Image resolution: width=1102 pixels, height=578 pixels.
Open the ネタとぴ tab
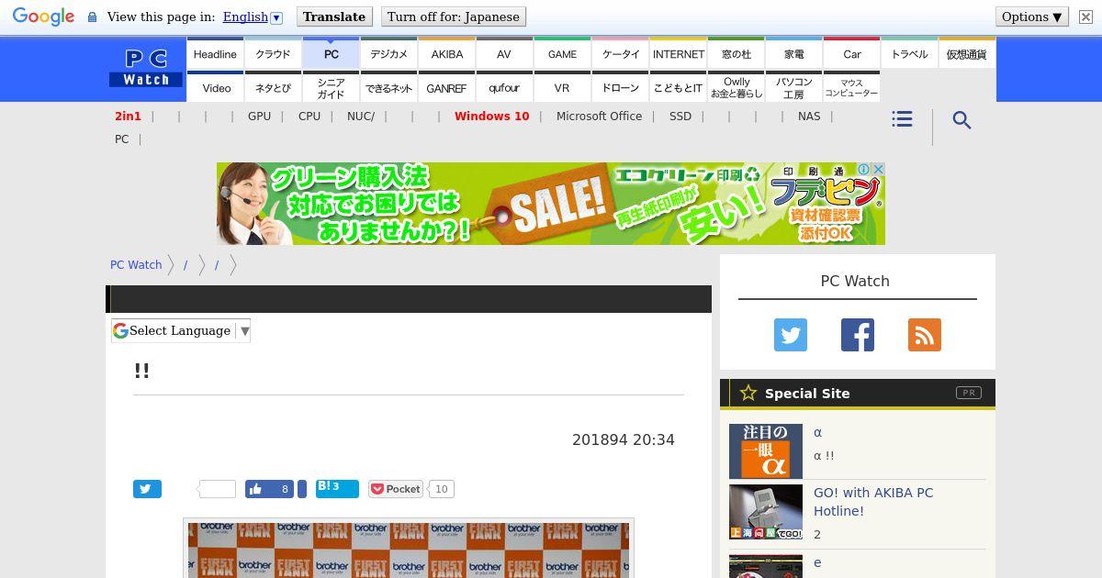pyautogui.click(x=273, y=87)
